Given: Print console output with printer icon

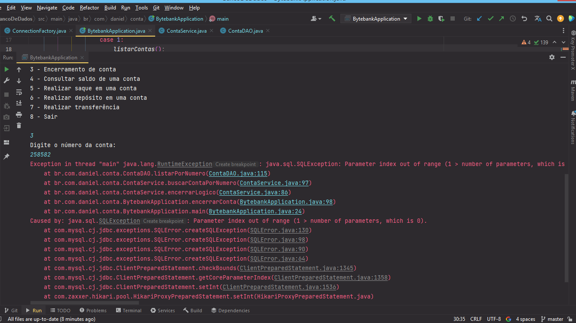Looking at the screenshot, I should (x=19, y=114).
